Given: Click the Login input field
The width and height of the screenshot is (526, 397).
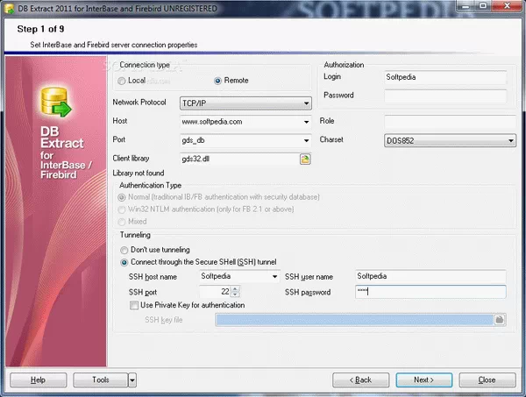Looking at the screenshot, I should [445, 77].
